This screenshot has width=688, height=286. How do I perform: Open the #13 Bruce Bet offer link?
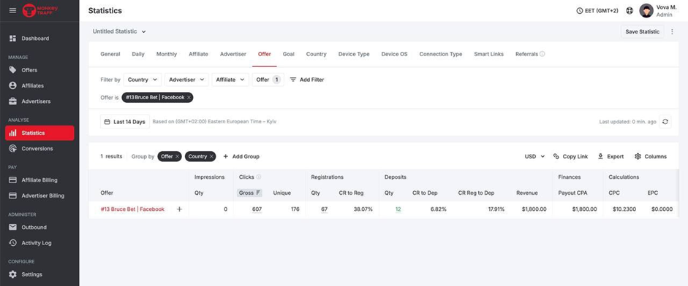(132, 209)
